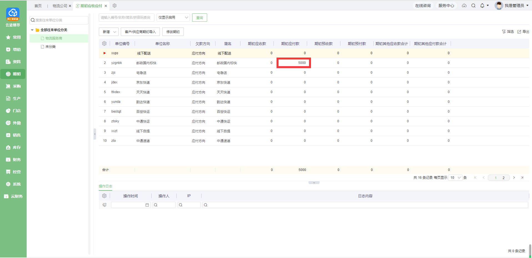Click 导出 export button

coord(523,32)
